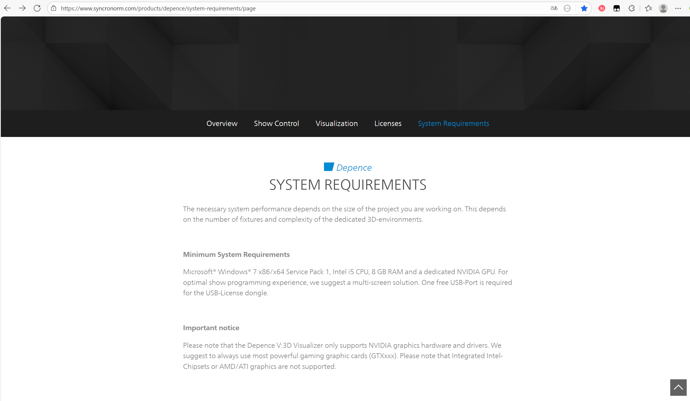Open the Show Control tab

(x=276, y=124)
